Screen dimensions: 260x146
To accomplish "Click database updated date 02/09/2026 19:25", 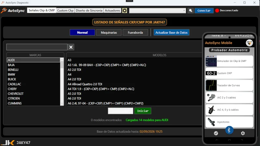I will pos(151,132).
